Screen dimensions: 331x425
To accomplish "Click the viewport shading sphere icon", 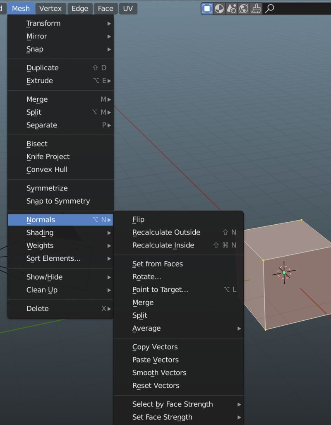I will click(x=218, y=8).
